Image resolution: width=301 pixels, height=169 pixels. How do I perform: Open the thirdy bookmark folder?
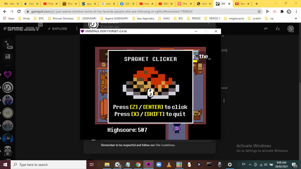[x=24, y=19]
